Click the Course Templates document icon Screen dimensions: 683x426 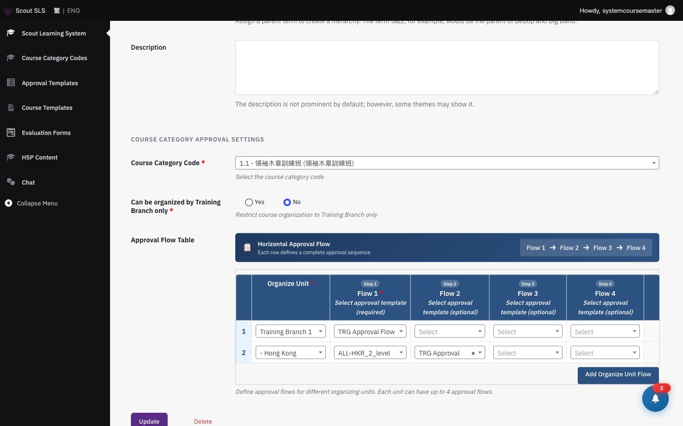pyautogui.click(x=11, y=107)
